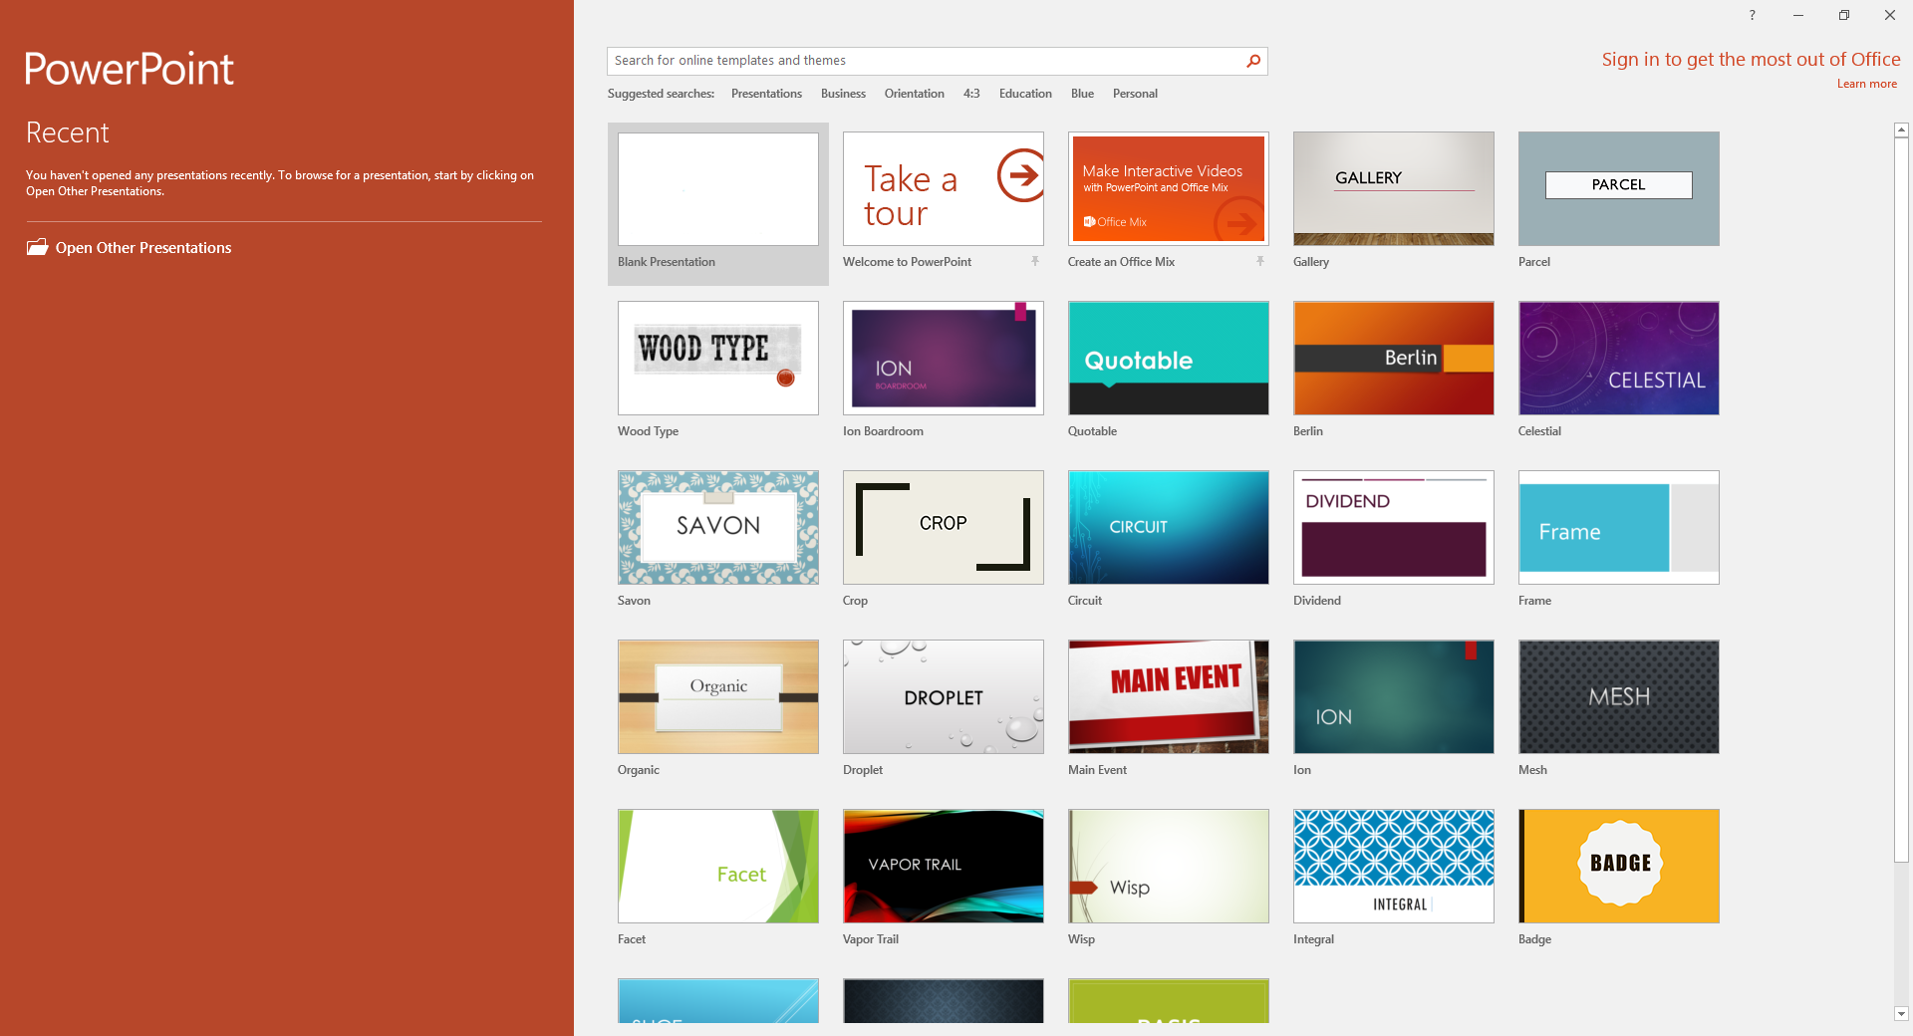Select the Berlin theme thumbnail
The width and height of the screenshot is (1913, 1036).
point(1394,359)
